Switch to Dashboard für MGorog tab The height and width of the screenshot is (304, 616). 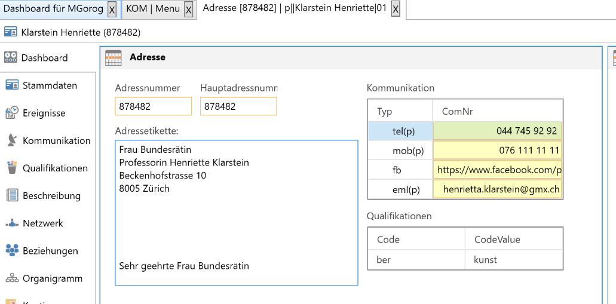[x=53, y=9]
